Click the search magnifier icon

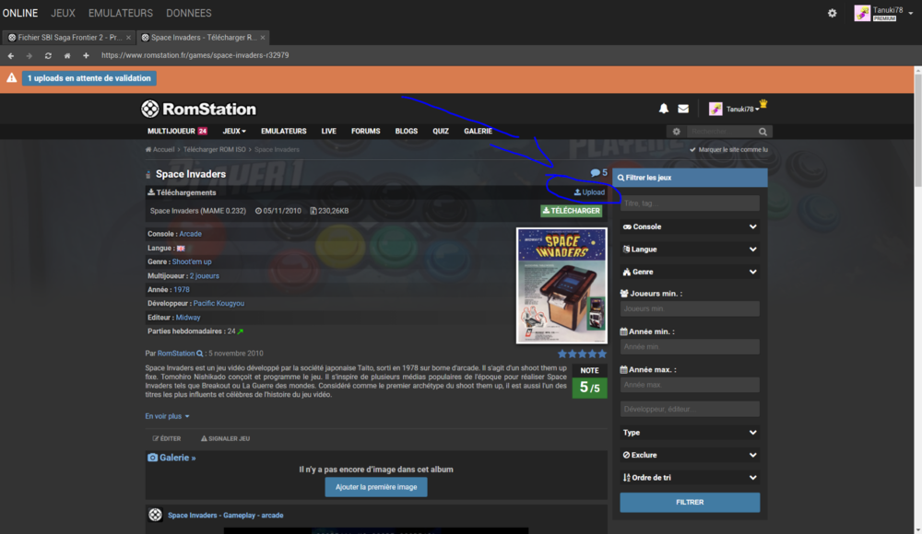click(762, 132)
